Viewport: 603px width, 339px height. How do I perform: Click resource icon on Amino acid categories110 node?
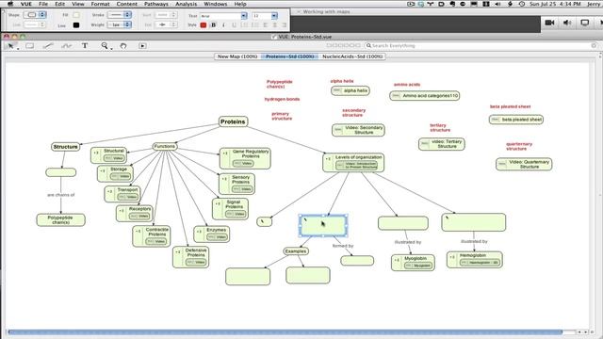[x=396, y=96]
